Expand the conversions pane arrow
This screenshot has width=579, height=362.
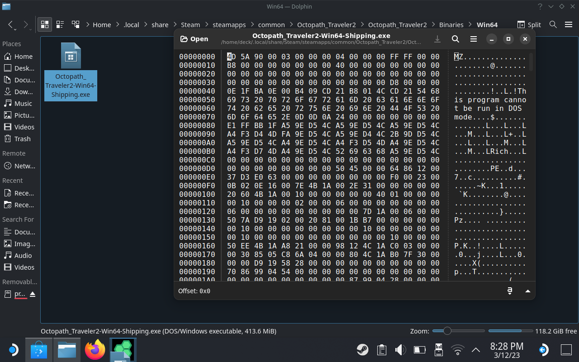pos(527,291)
